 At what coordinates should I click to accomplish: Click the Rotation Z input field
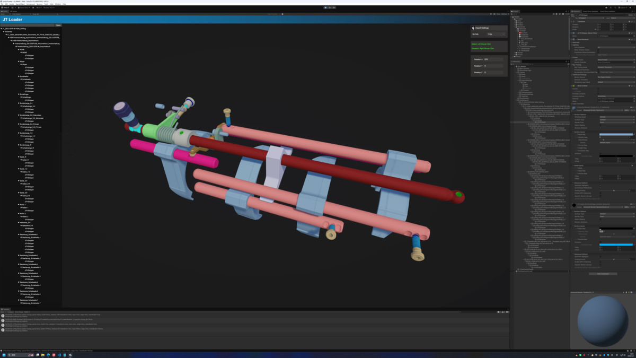493,72
